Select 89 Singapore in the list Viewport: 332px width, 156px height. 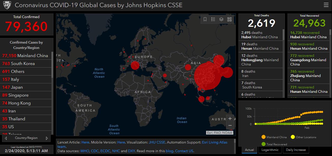point(26,95)
